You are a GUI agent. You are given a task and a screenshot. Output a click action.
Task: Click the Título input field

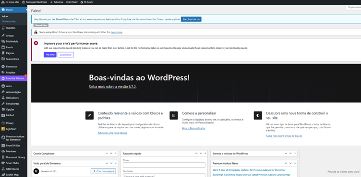click(164, 165)
